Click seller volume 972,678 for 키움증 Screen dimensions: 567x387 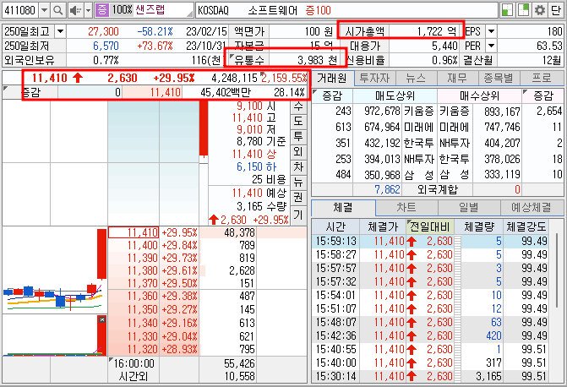pos(382,111)
